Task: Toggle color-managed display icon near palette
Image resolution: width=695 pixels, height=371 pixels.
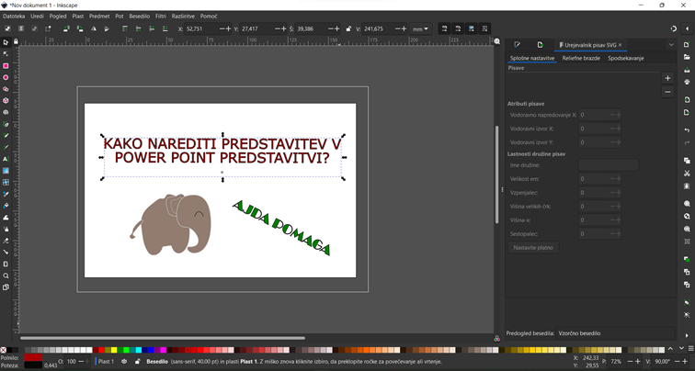Action: click(x=496, y=339)
